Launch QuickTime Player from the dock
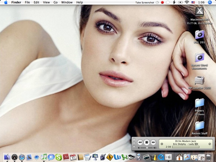Viewport: 216px width, 162px height. (x=161, y=157)
